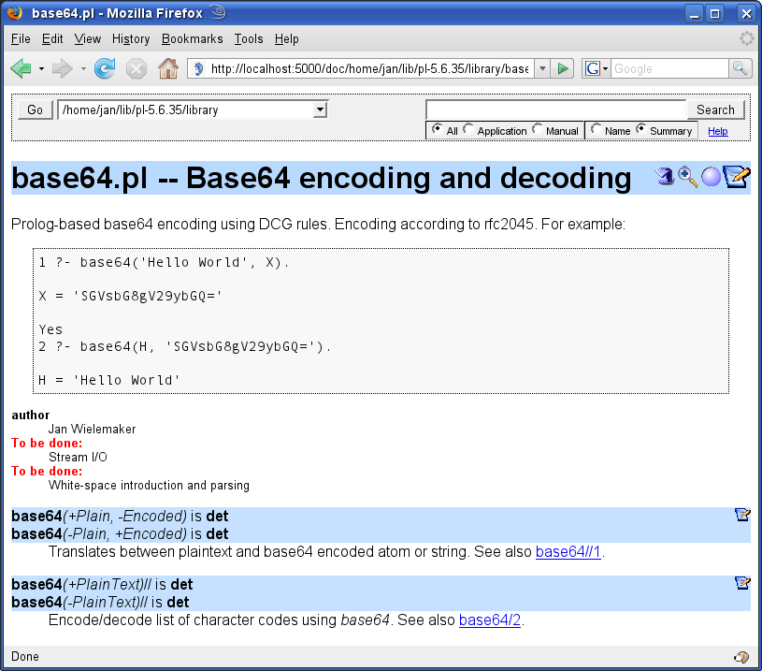The width and height of the screenshot is (762, 671).
Task: Select the Name radio button
Action: tap(596, 129)
